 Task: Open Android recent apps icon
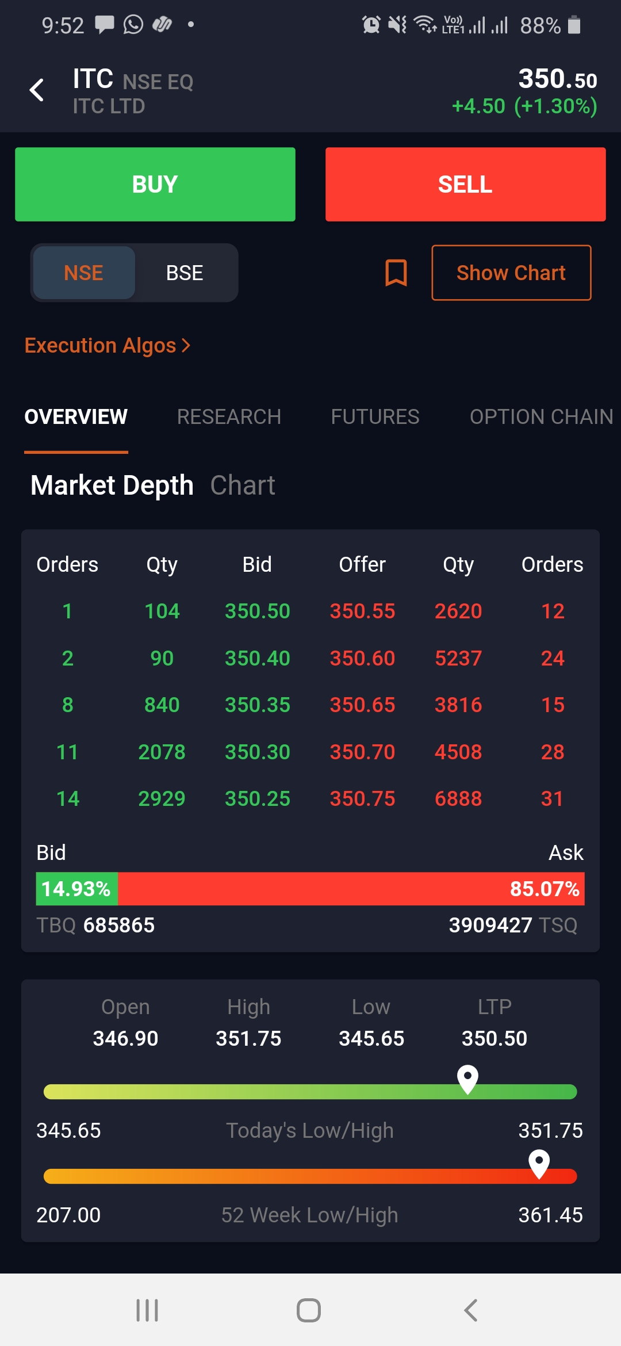[147, 1310]
